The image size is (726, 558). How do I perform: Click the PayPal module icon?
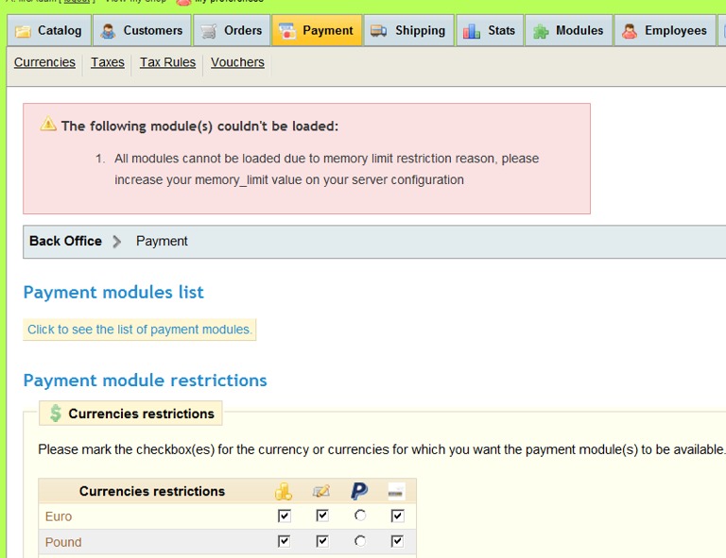tap(359, 491)
